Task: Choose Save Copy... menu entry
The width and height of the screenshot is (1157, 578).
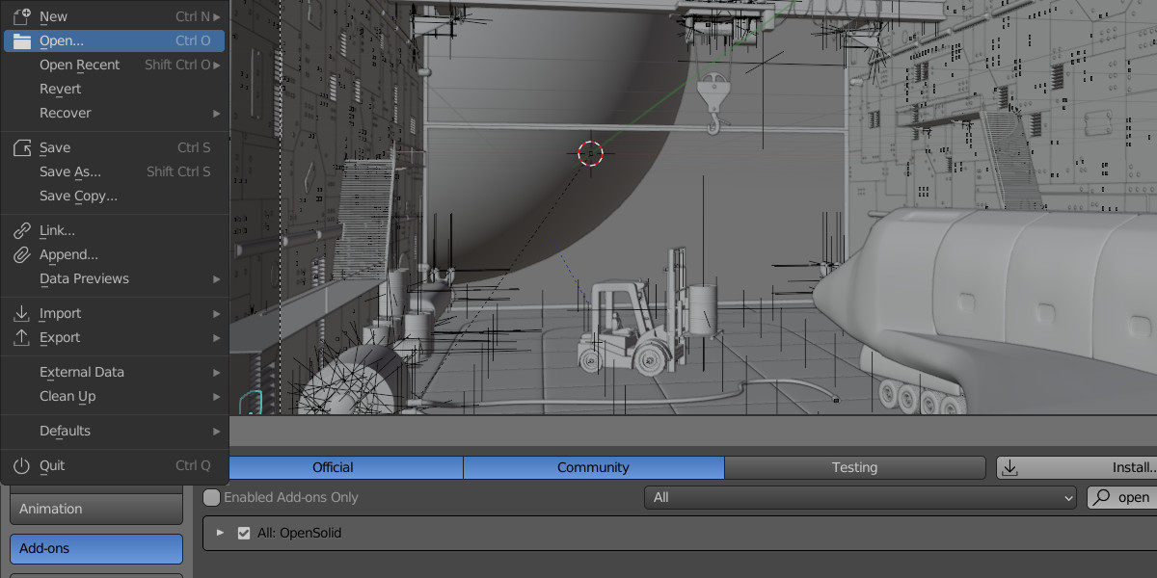Action: (115, 196)
